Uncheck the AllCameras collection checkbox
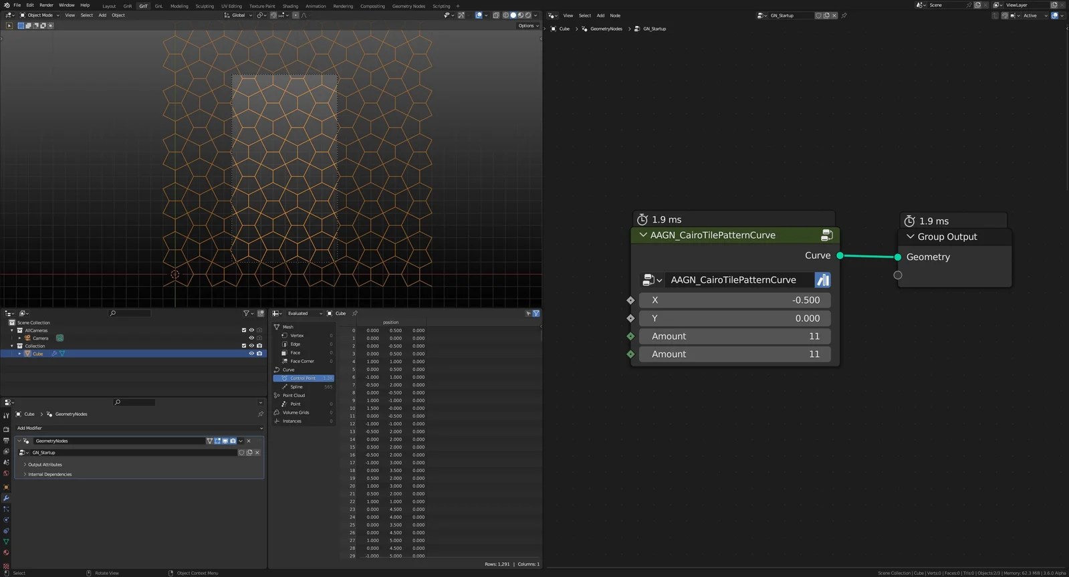Screen dimensions: 1069x577 point(243,330)
